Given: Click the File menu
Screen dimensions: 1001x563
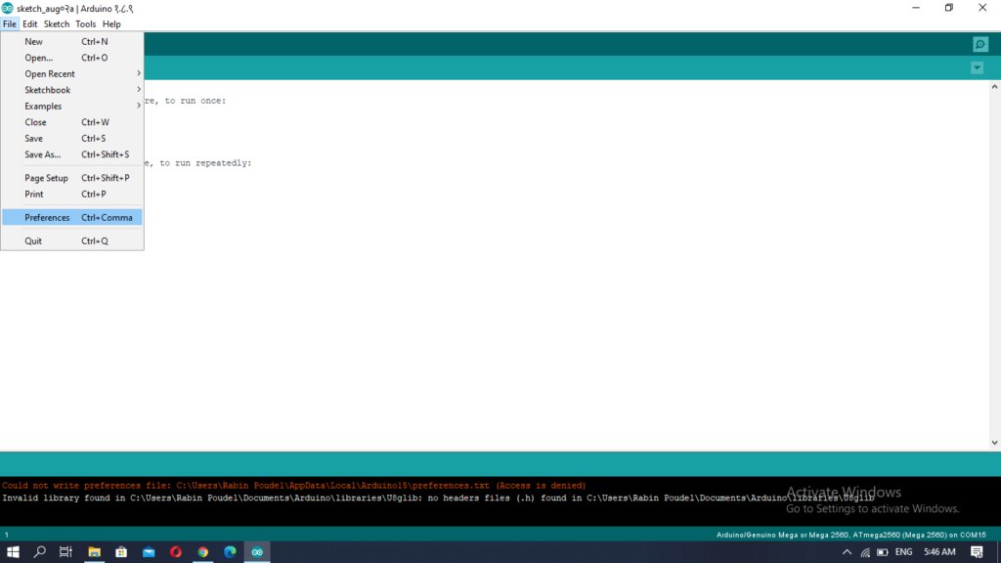Looking at the screenshot, I should click(10, 23).
